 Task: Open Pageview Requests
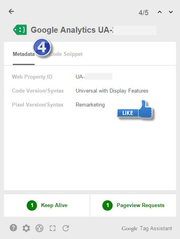click(x=133, y=205)
